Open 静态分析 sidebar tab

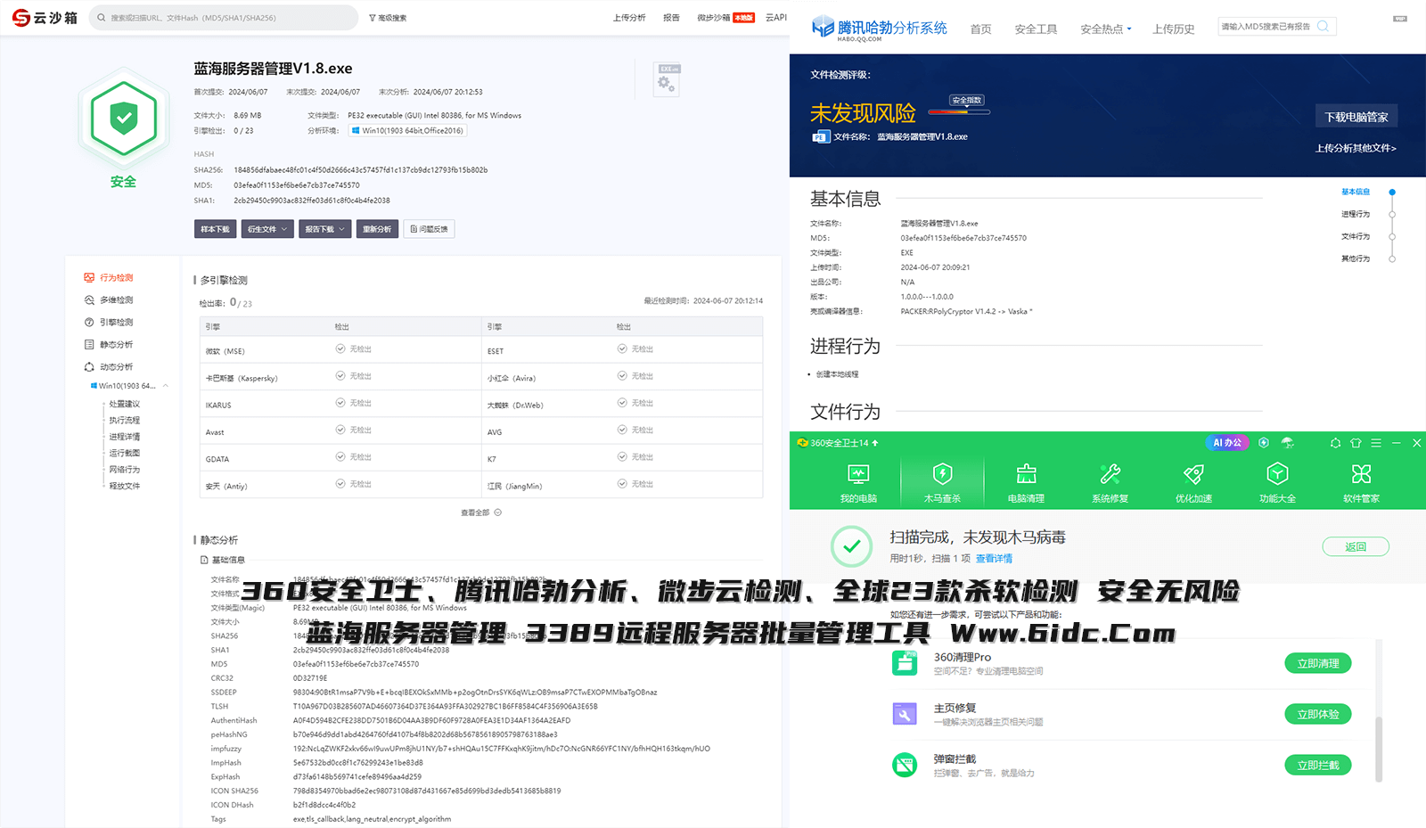pyautogui.click(x=109, y=344)
